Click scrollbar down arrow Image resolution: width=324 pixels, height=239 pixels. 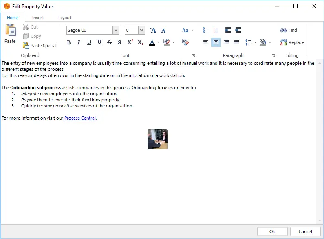320,221
